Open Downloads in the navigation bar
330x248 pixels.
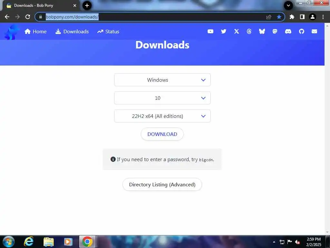click(x=72, y=31)
